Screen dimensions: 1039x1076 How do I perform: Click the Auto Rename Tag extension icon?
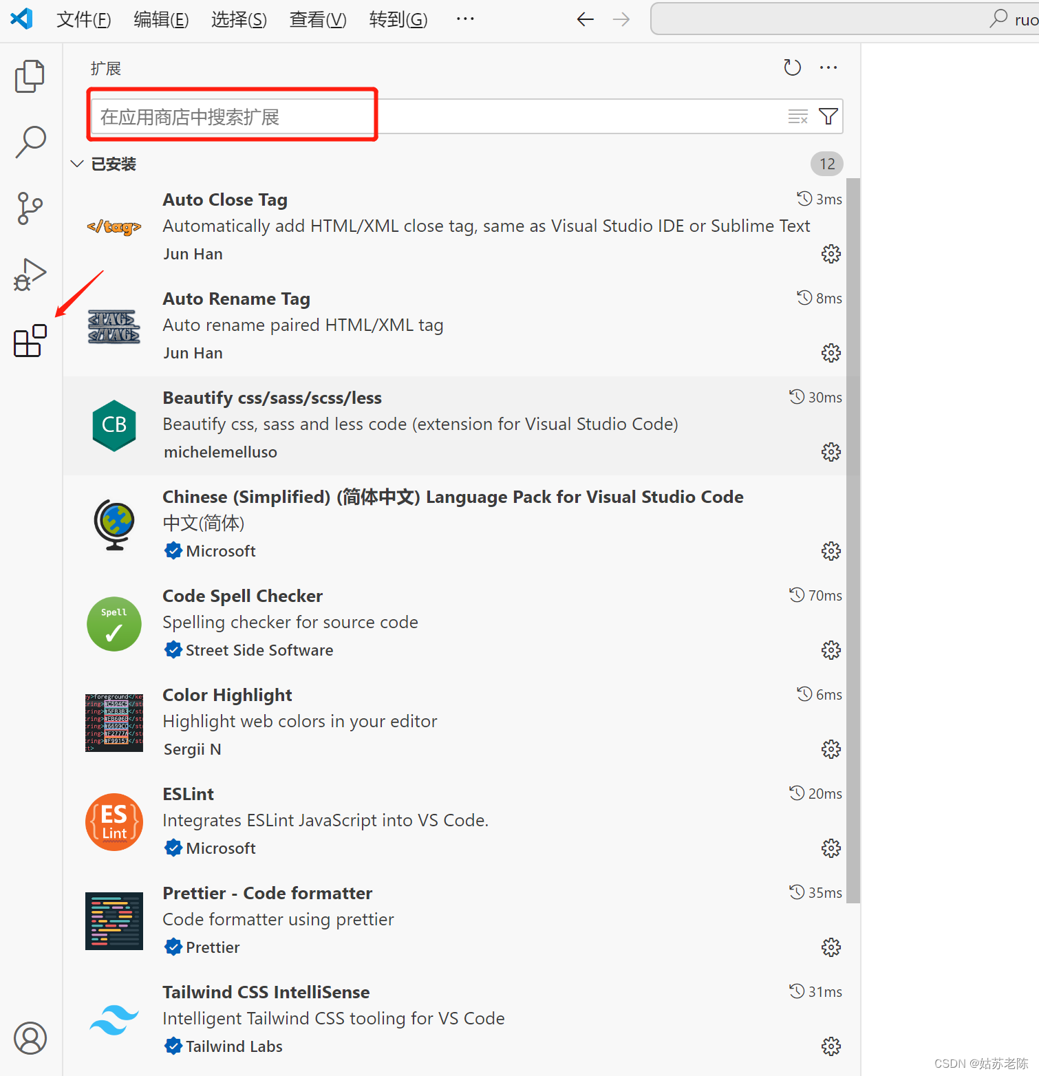114,327
